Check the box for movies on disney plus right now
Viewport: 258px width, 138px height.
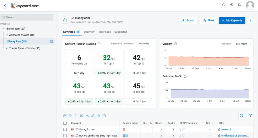(65, 136)
